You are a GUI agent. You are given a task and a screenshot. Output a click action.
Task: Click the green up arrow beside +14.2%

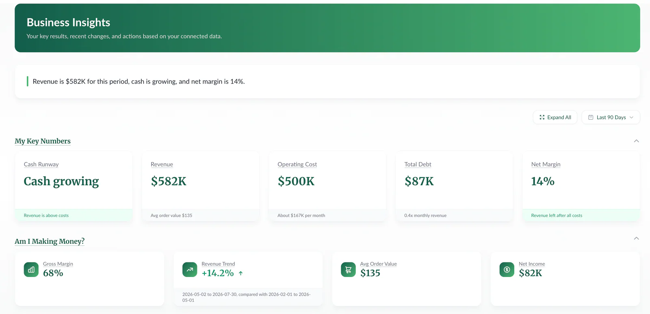[240, 273]
